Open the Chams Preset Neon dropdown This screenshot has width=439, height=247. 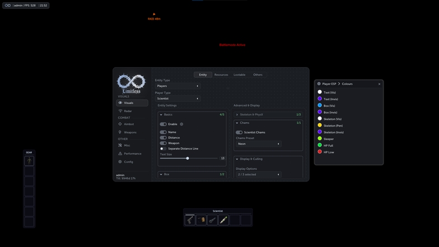(x=259, y=143)
